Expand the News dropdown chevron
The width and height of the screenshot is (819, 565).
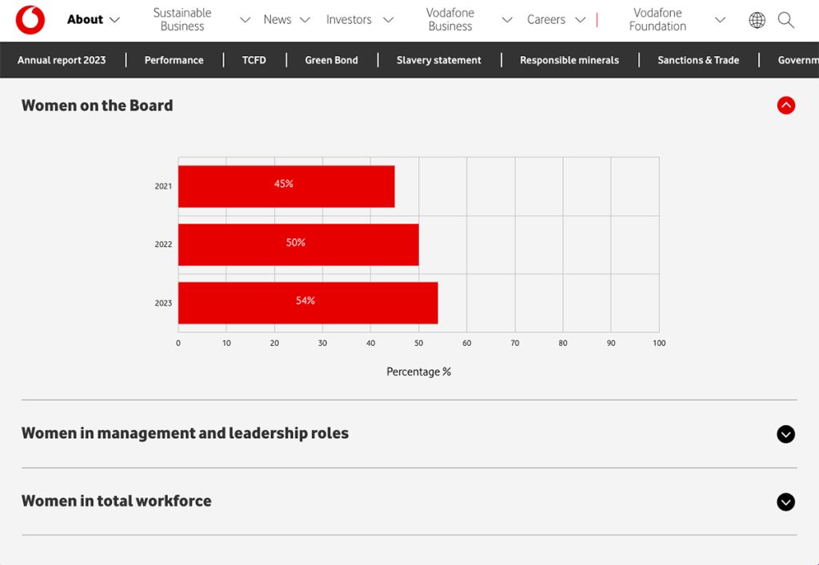pyautogui.click(x=305, y=20)
